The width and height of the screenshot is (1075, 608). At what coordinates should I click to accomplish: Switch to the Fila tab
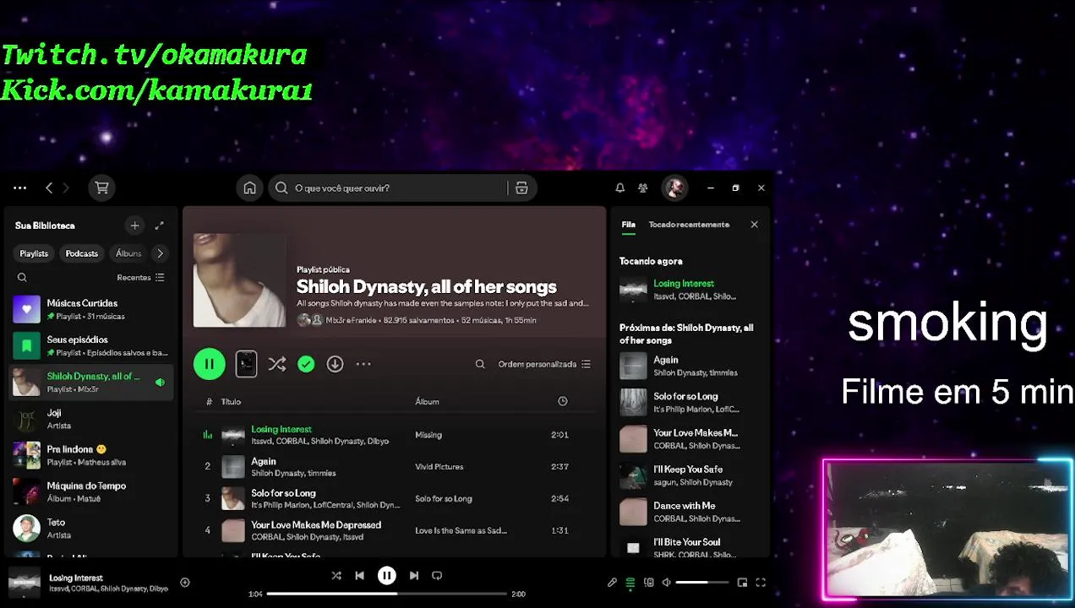pos(629,225)
